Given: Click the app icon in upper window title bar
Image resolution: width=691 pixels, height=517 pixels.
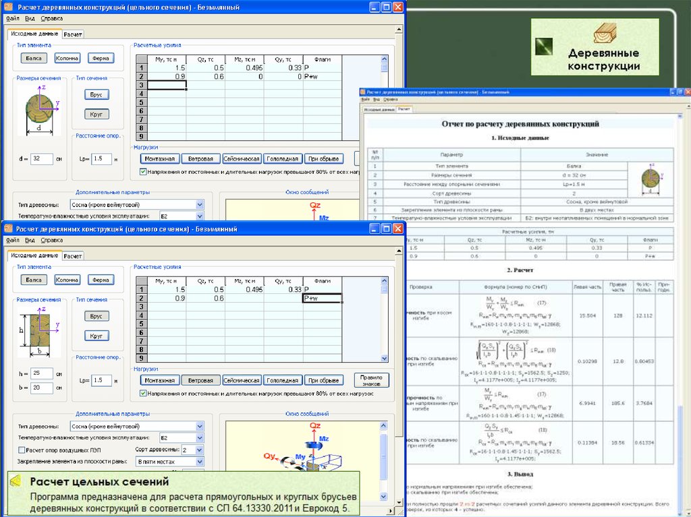Looking at the screenshot, I should coord(8,7).
